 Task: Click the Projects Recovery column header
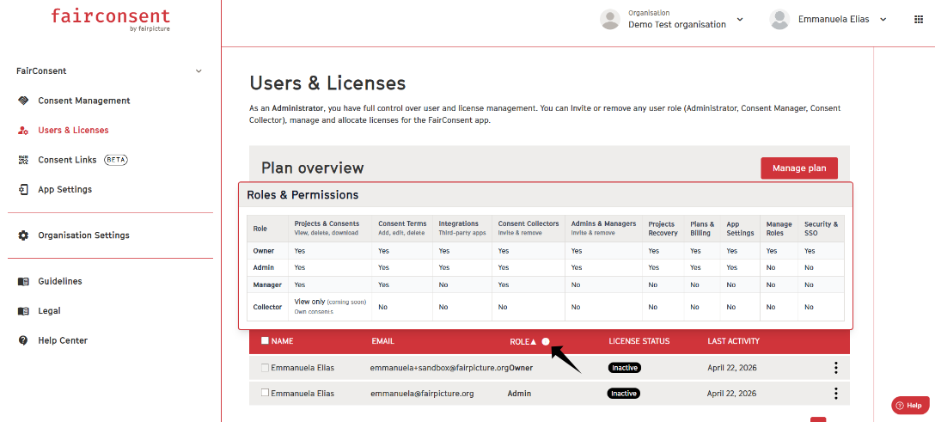point(663,229)
